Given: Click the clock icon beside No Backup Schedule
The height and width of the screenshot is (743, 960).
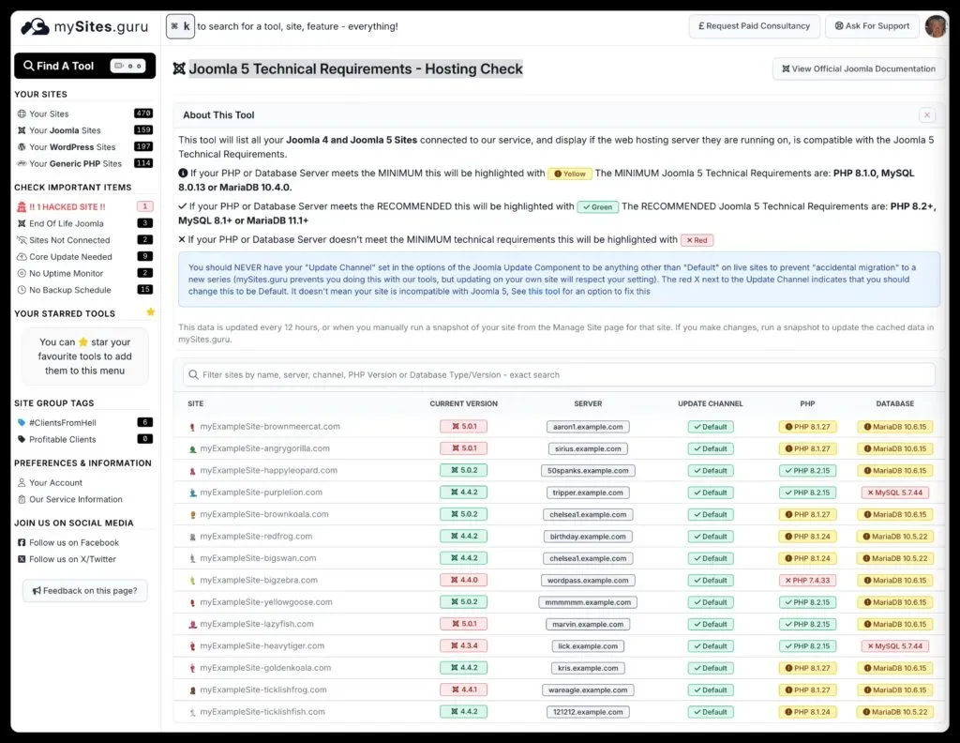Looking at the screenshot, I should [x=22, y=290].
